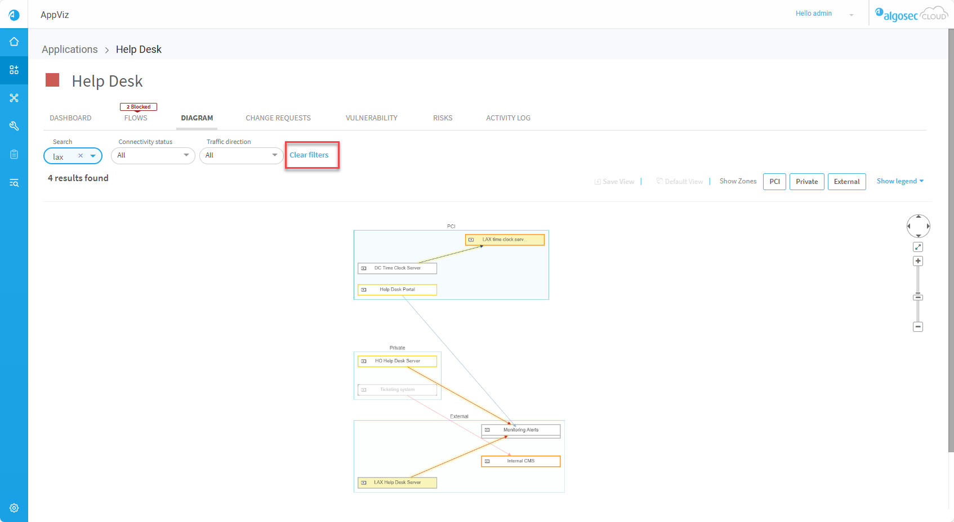This screenshot has height=522, width=954.
Task: Switch to the Vulnerability tab
Action: click(371, 118)
